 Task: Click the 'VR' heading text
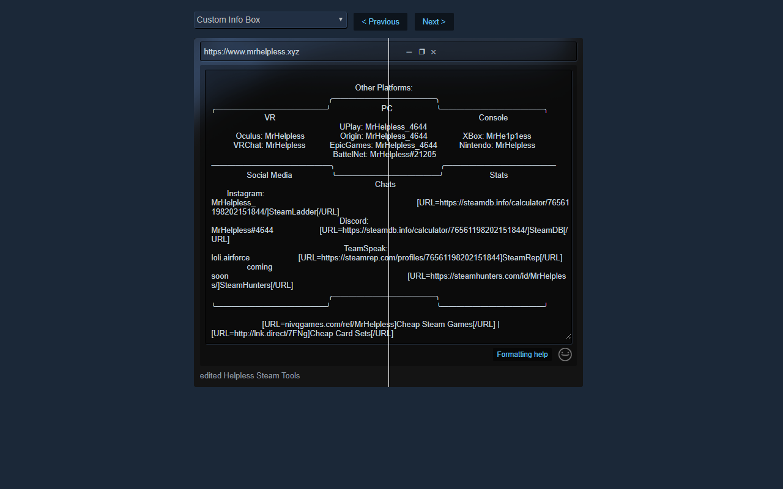270,118
